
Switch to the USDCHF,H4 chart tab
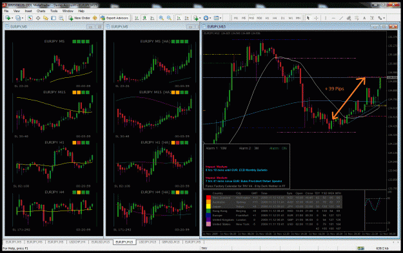(x=77, y=242)
